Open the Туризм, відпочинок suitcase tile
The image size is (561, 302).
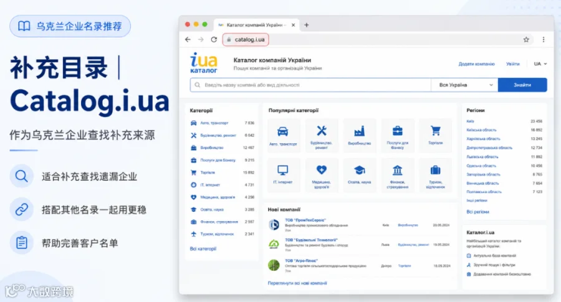tap(435, 175)
